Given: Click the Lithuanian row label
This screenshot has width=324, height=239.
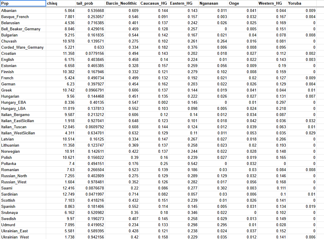Looking at the screenshot, I should pyautogui.click(x=10, y=145).
